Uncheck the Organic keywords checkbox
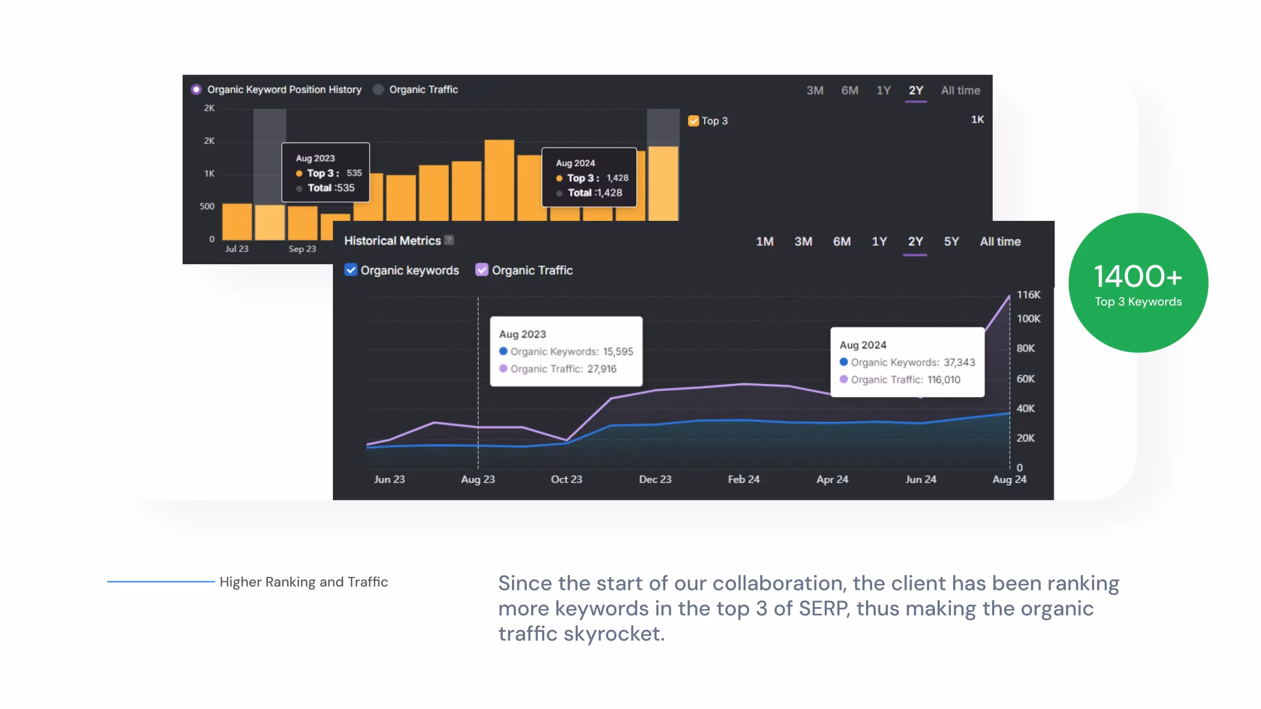 [350, 270]
